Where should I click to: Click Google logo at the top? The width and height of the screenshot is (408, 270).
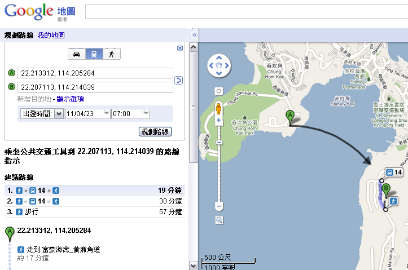[x=29, y=12]
